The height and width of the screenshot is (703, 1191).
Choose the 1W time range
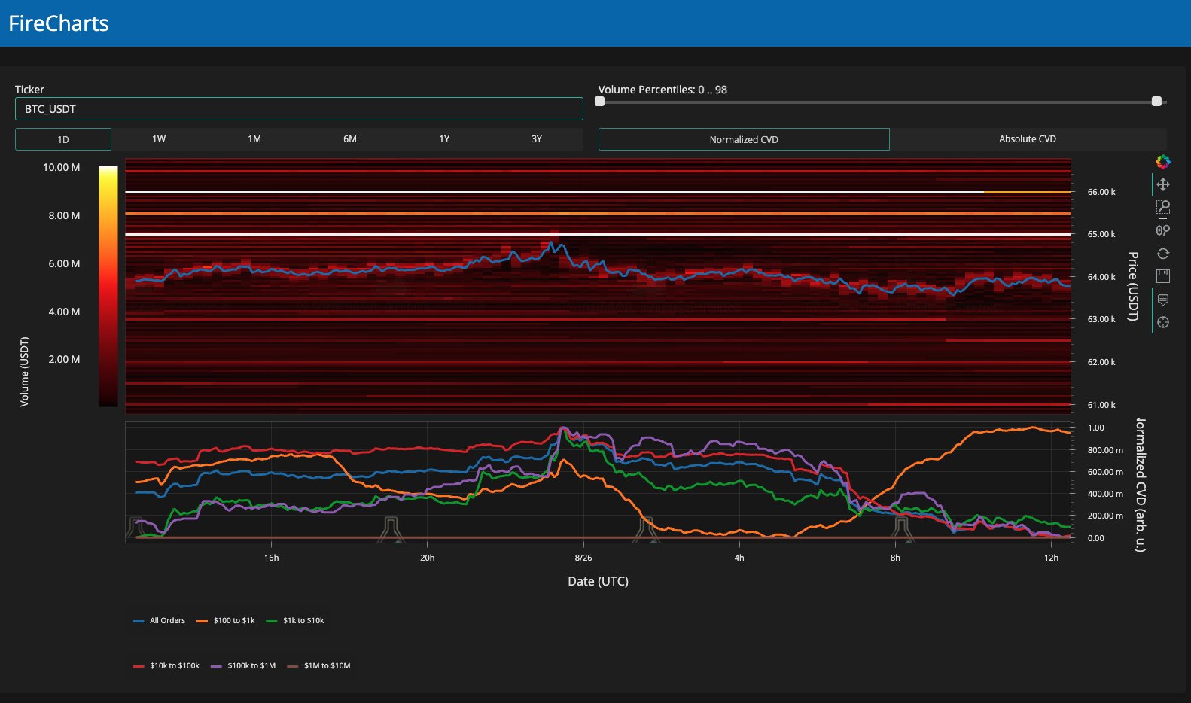coord(159,139)
